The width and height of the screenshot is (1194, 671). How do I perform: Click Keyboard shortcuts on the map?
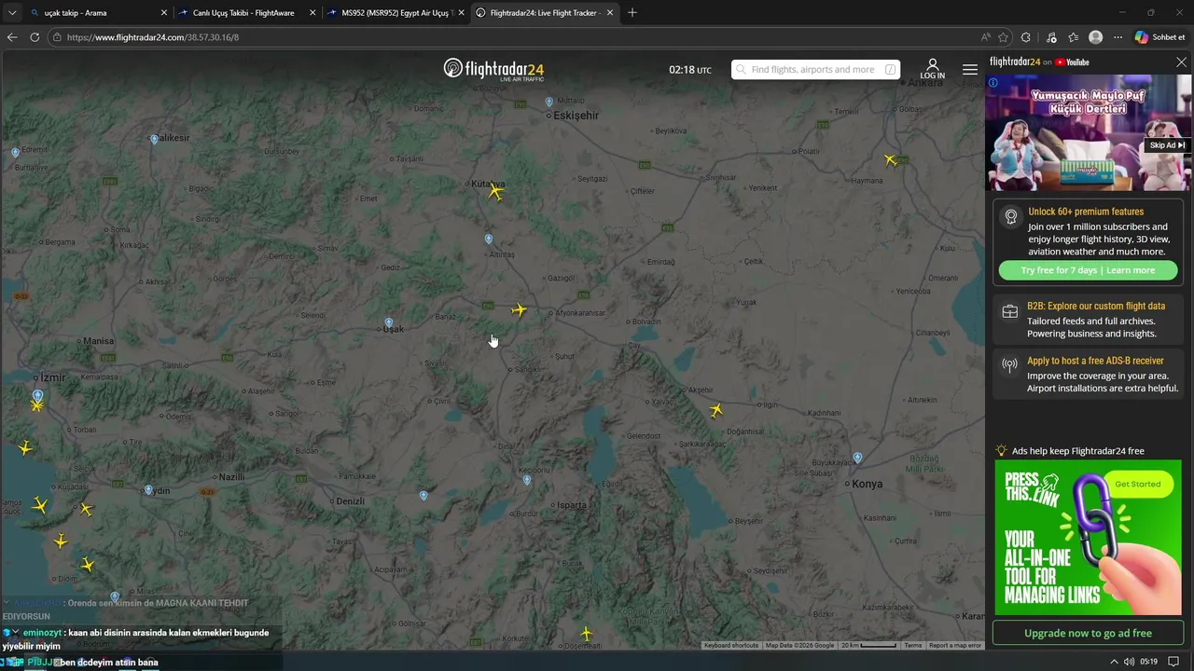(731, 645)
